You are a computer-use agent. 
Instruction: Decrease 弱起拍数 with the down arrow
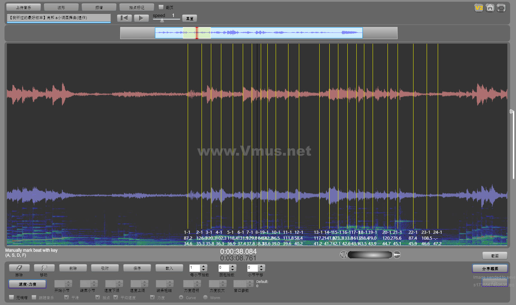pos(233,270)
